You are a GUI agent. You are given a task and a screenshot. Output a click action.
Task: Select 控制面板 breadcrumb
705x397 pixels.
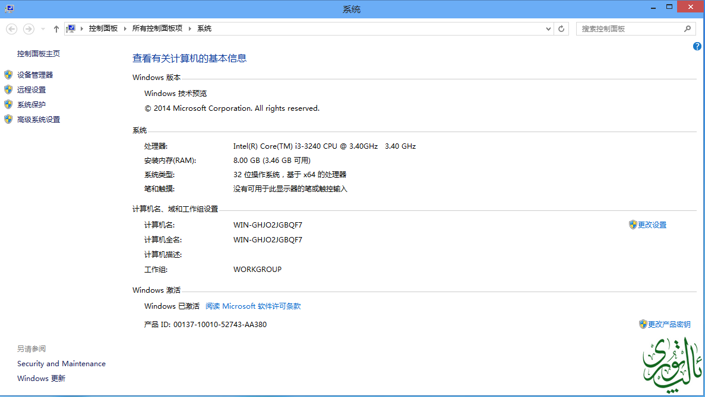click(x=103, y=28)
